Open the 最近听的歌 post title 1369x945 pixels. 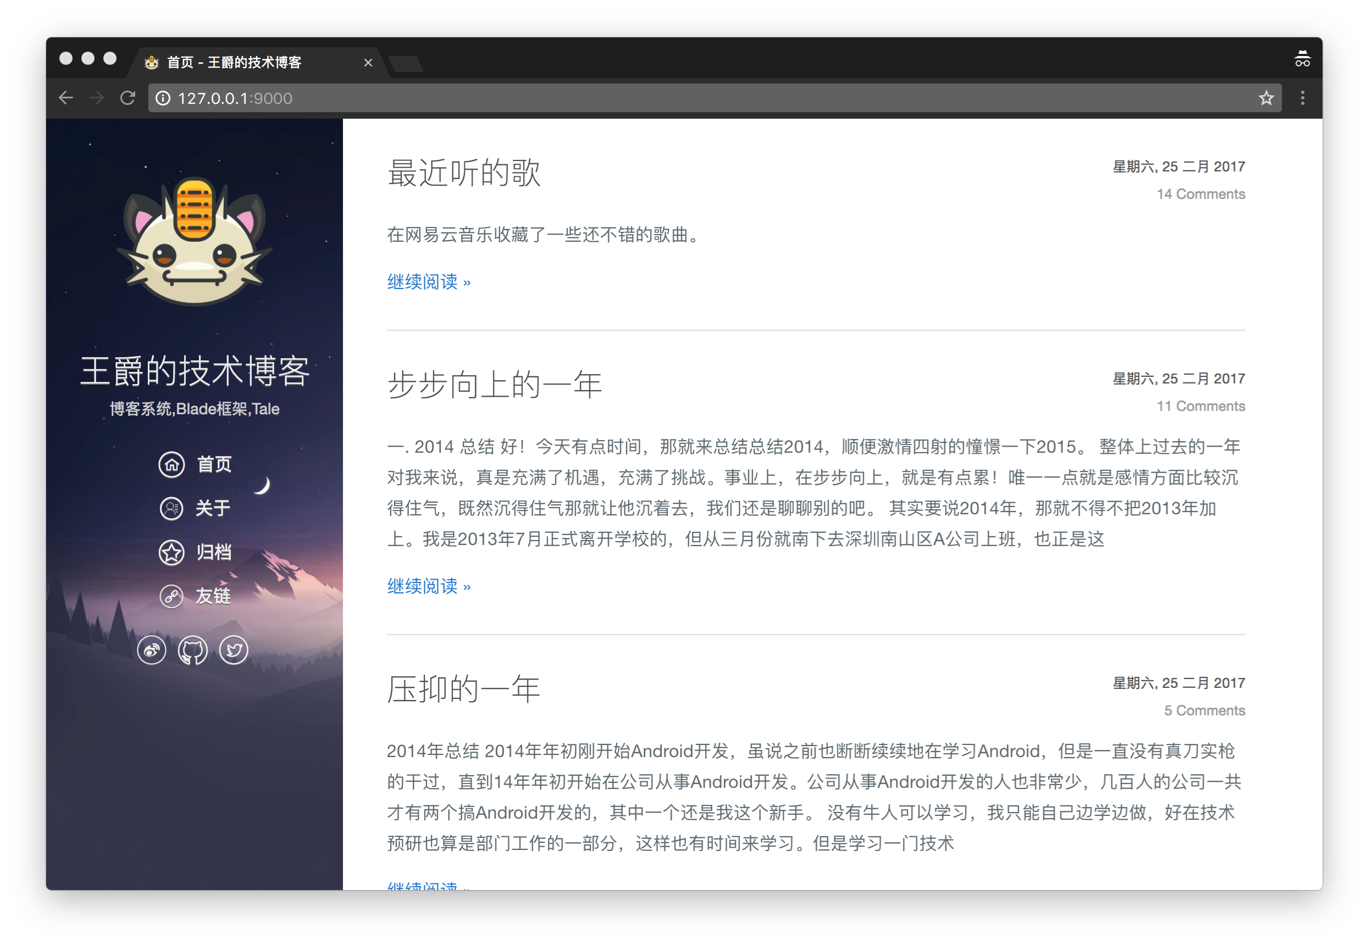click(464, 173)
